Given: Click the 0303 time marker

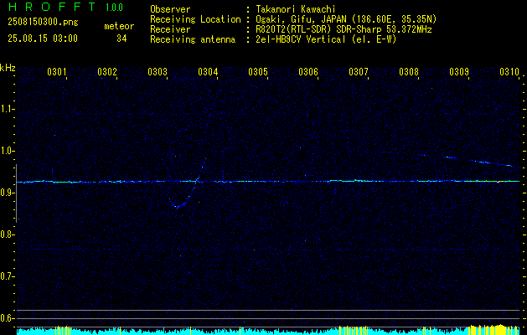Looking at the screenshot, I should point(158,72).
